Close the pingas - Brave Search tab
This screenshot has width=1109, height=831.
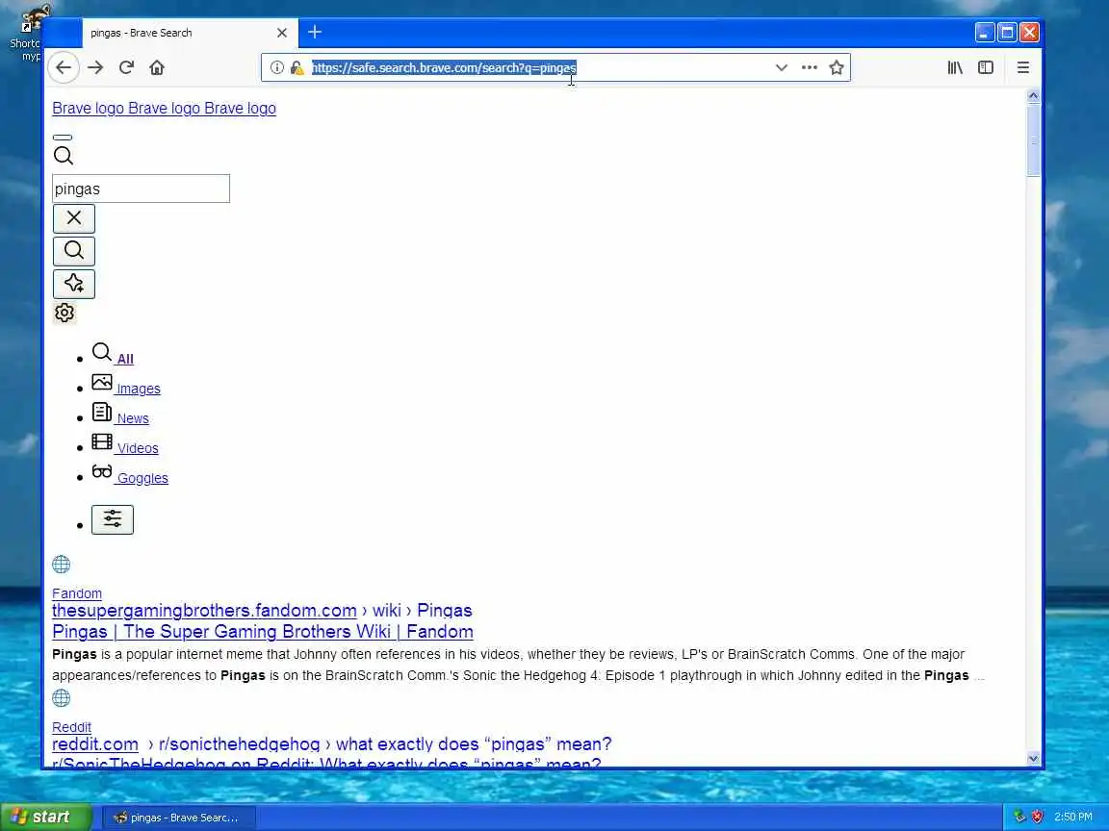click(x=282, y=34)
